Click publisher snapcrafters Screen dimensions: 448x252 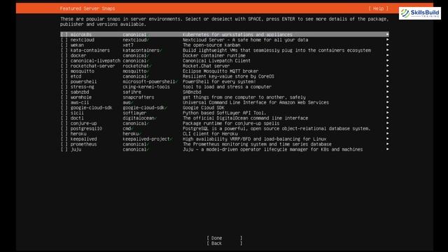139,97
